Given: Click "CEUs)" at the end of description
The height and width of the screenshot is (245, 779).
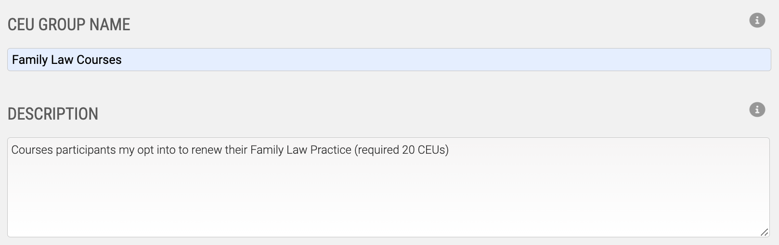Looking at the screenshot, I should [x=433, y=150].
